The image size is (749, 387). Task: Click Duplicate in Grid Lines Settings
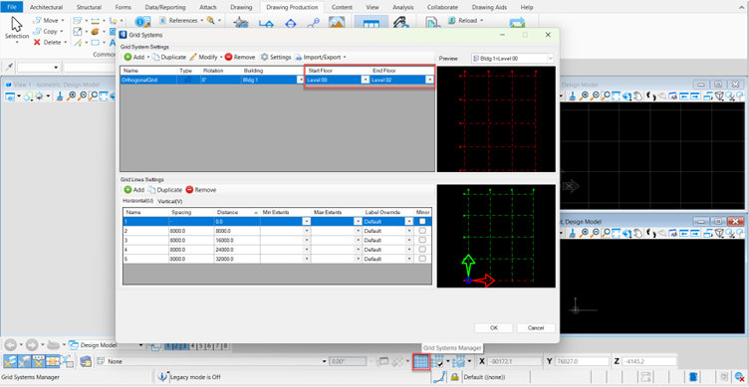pos(165,189)
